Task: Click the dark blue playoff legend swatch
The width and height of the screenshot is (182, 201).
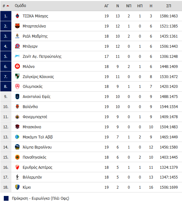Action: [6, 198]
